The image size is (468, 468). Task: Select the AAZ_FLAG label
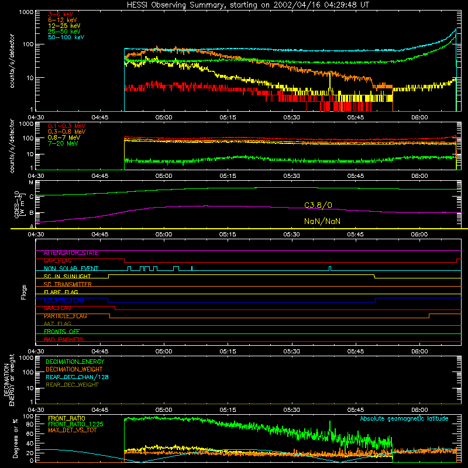pos(57,324)
